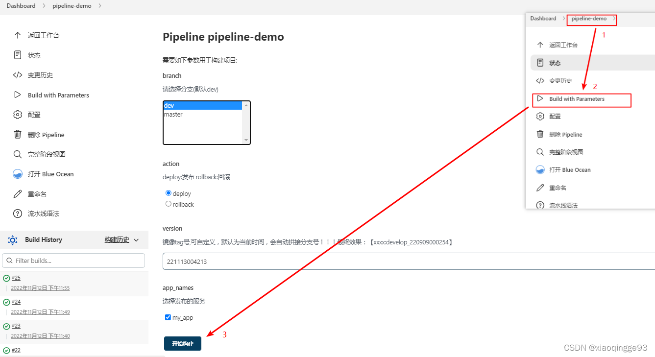
Task: Click the play icon for Build with Parameters
Action: click(x=18, y=95)
